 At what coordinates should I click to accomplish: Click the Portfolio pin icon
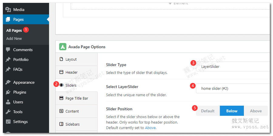tap(8, 59)
